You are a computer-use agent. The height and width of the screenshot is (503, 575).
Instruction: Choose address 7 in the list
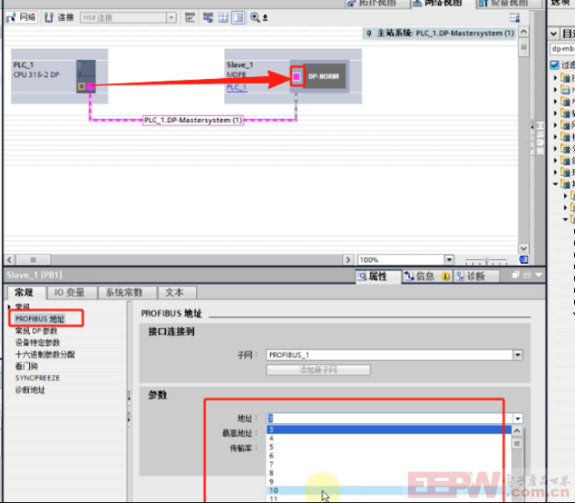389,465
